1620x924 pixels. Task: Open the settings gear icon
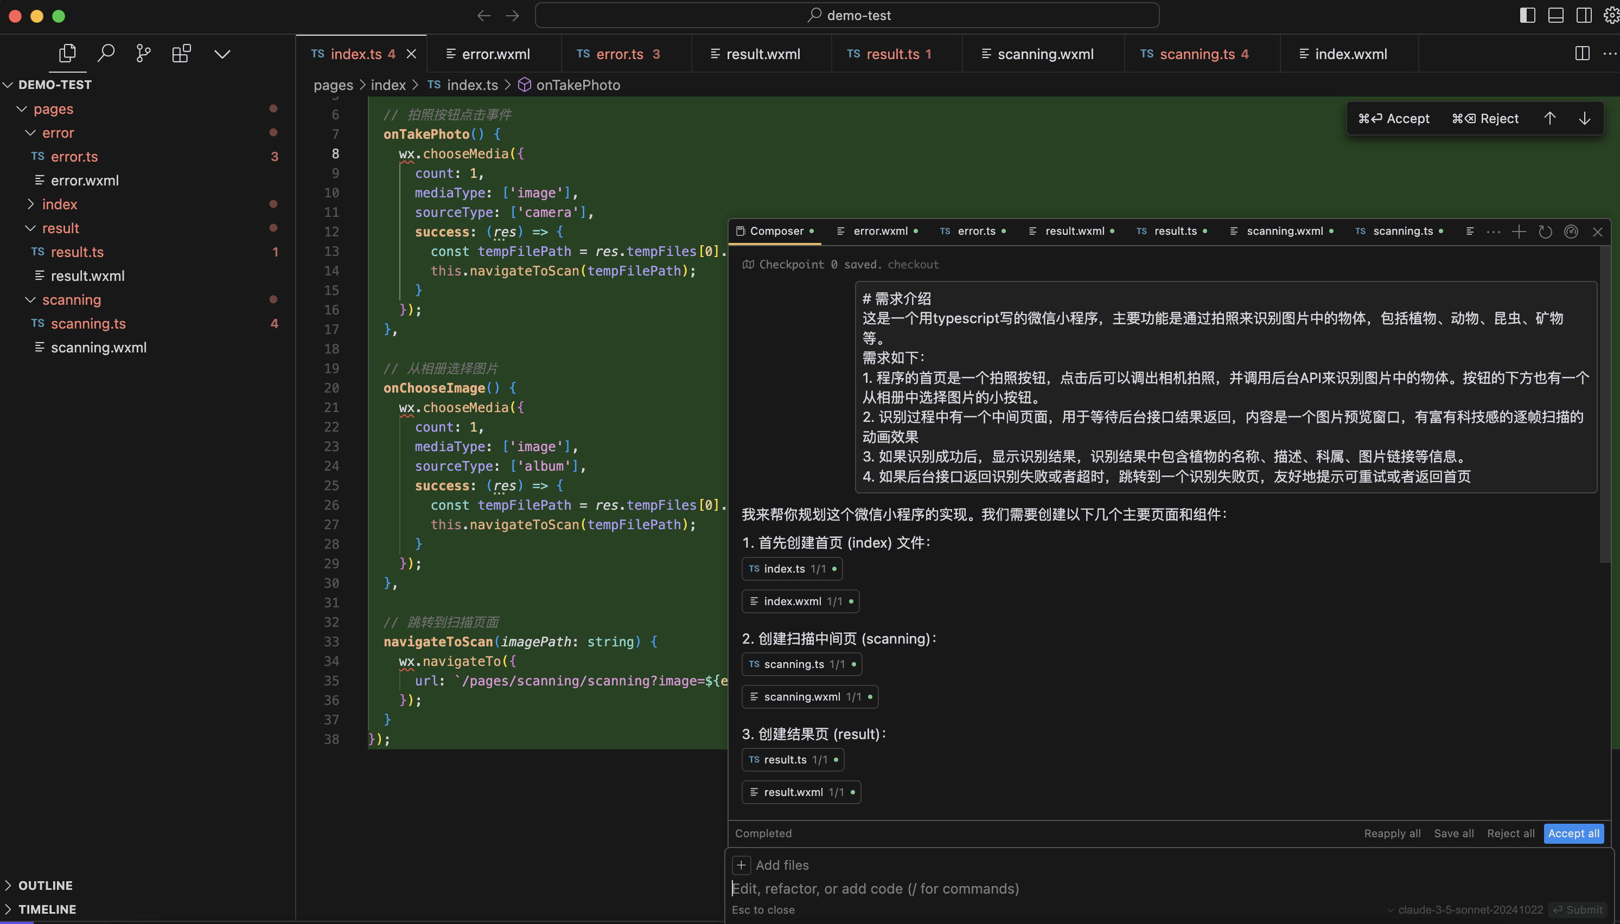click(1611, 15)
